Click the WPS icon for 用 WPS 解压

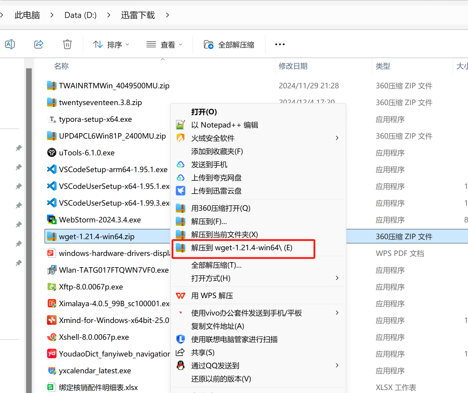tap(181, 296)
